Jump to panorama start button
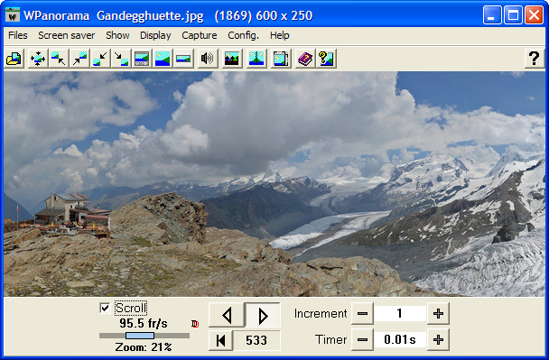This screenshot has width=549, height=360. click(x=221, y=340)
